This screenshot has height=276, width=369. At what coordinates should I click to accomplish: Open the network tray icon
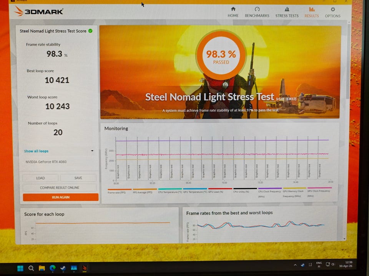tap(327, 264)
